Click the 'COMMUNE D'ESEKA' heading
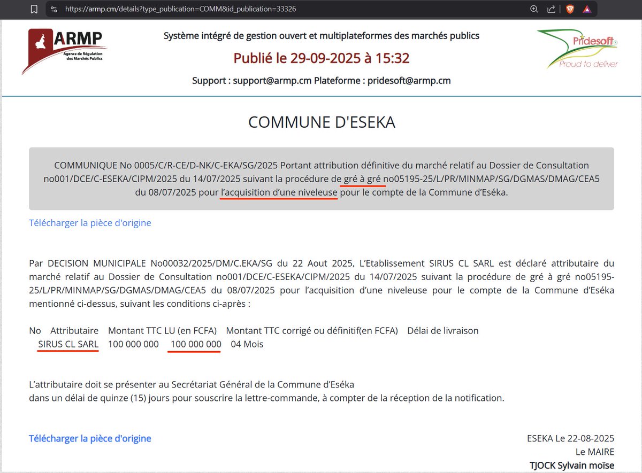This screenshot has height=473, width=642. [x=322, y=122]
